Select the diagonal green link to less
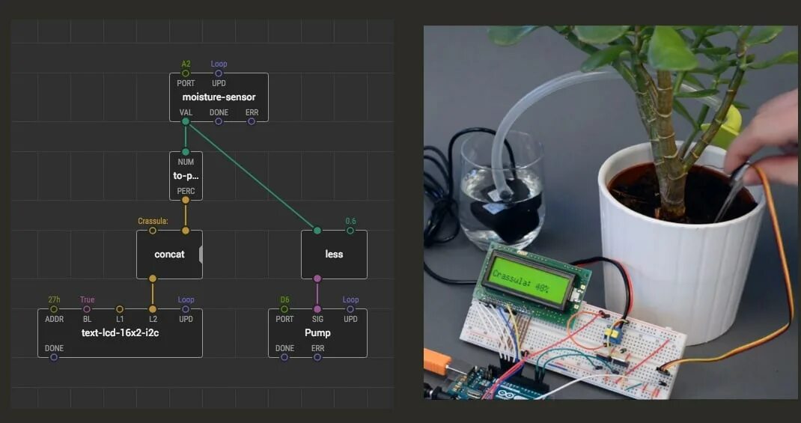Viewport: 801px width, 423px height. pyautogui.click(x=252, y=176)
